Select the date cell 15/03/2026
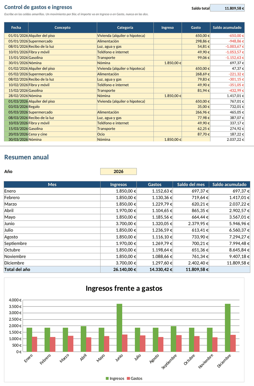Screen dimensions: 254x386 click(x=16, y=129)
